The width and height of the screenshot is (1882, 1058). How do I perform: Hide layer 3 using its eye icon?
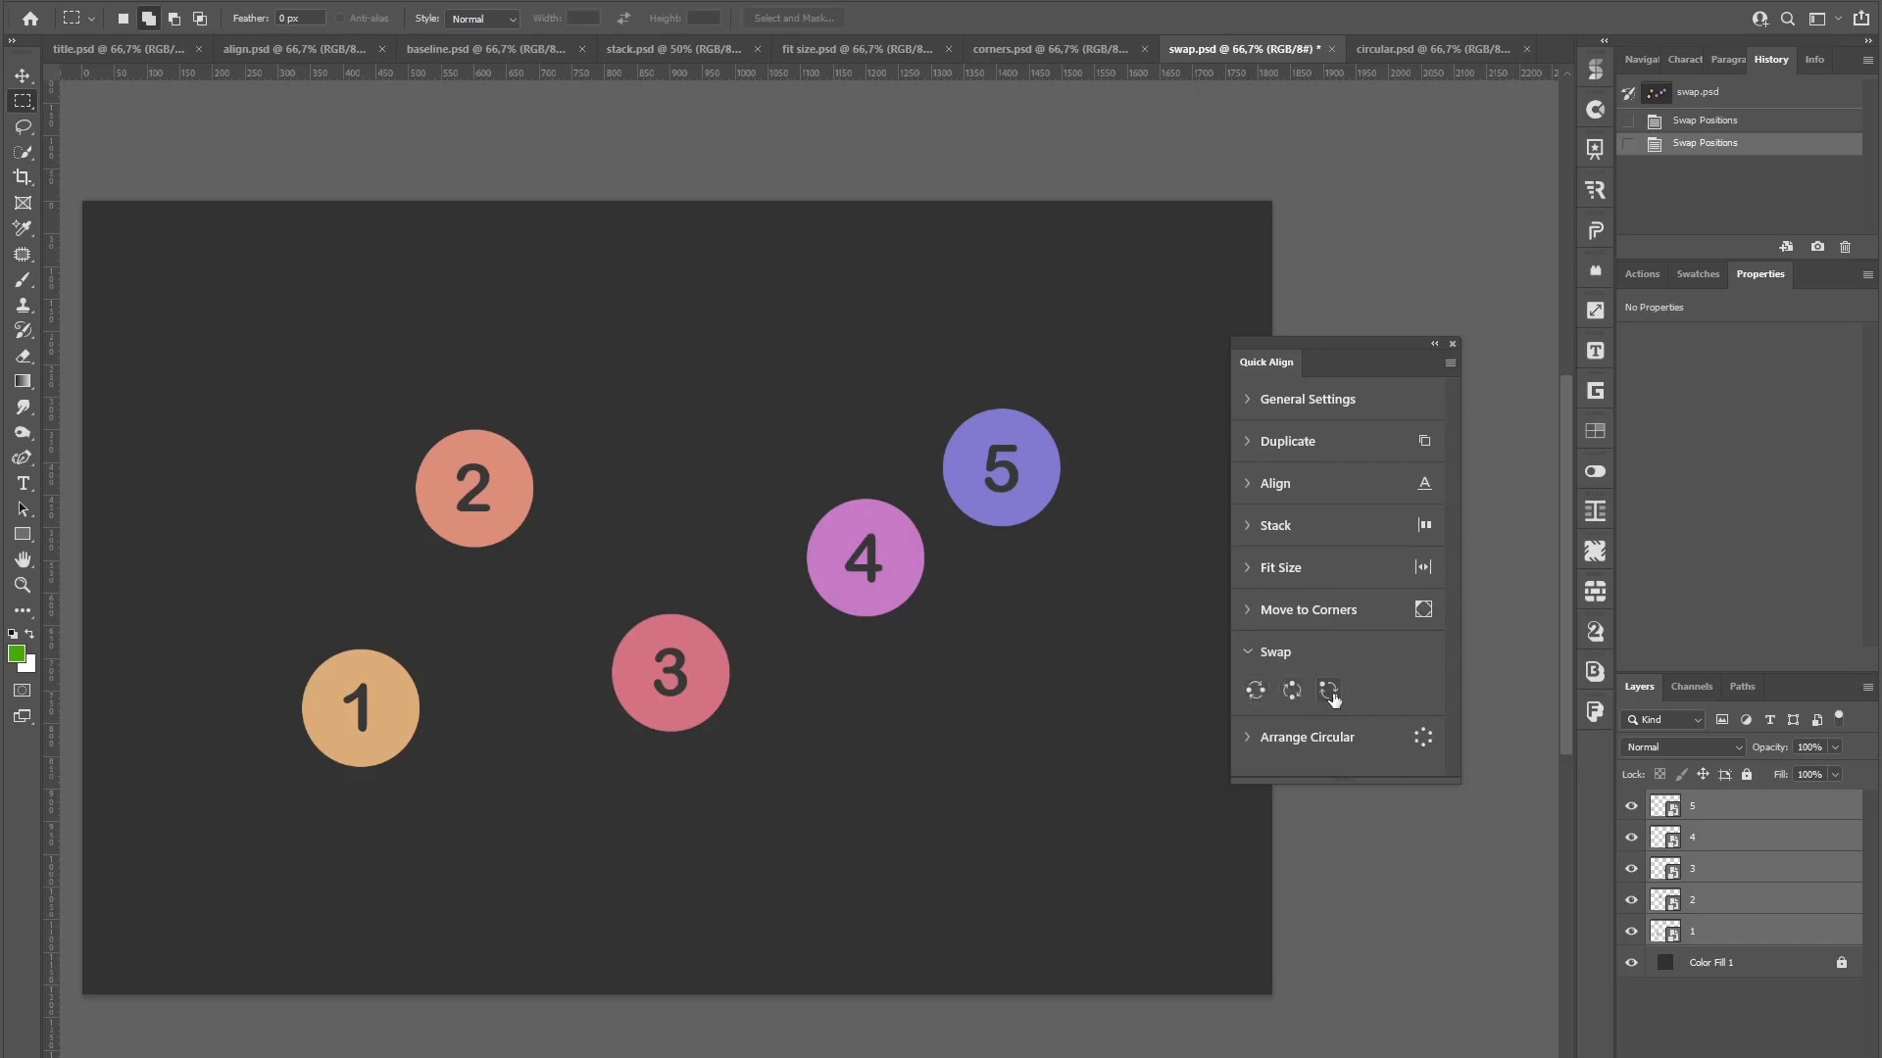[x=1631, y=869]
